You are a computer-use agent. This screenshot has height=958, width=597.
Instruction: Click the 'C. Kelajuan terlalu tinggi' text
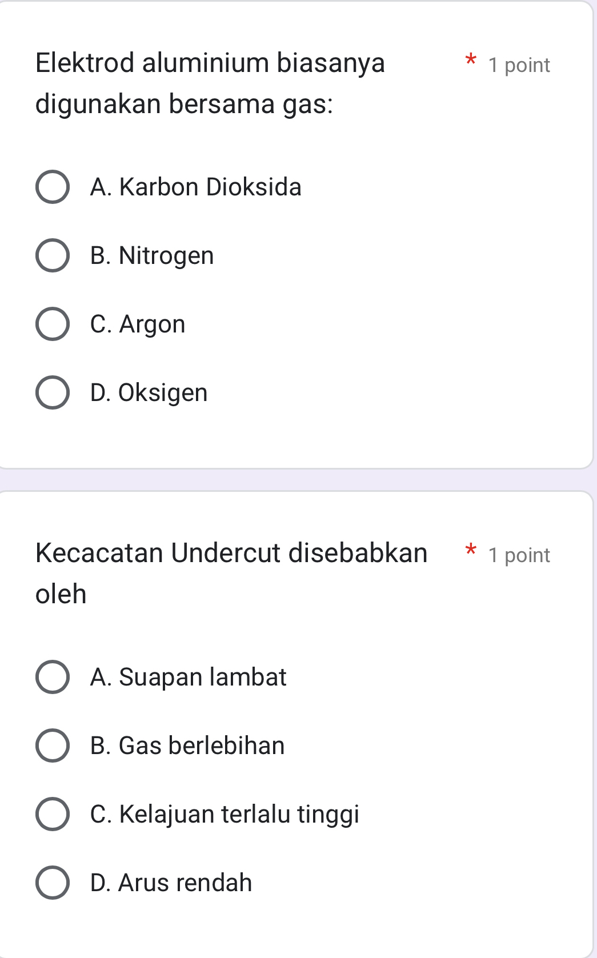225,814
